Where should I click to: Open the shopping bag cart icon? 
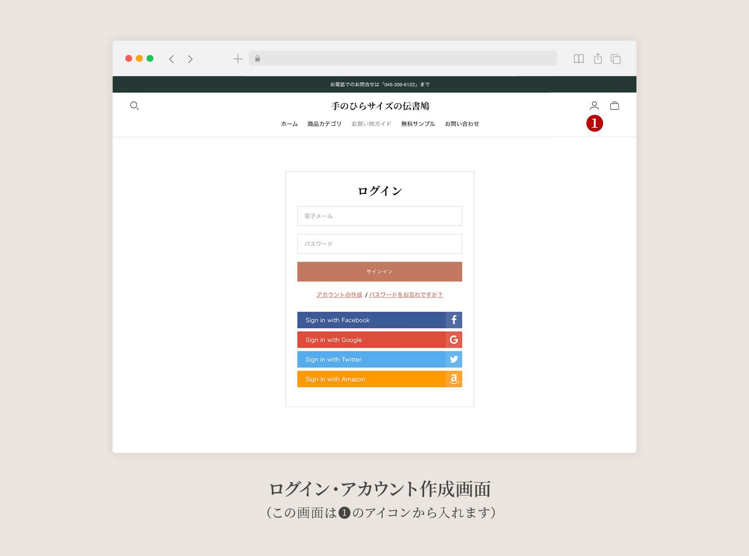tap(615, 106)
